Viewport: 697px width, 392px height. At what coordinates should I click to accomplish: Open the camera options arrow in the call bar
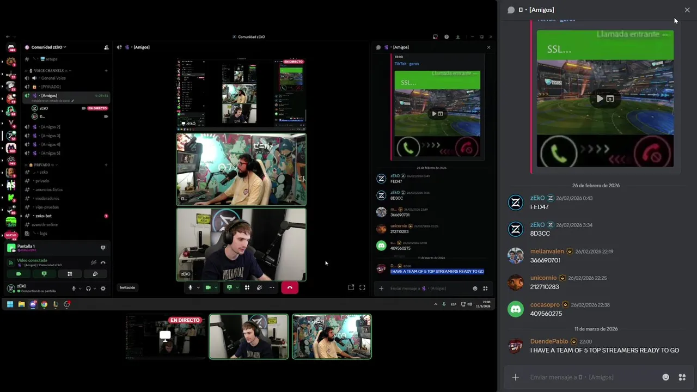click(x=216, y=287)
